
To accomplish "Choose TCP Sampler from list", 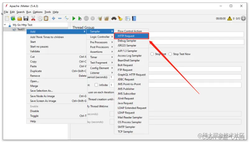I will point(131,132).
